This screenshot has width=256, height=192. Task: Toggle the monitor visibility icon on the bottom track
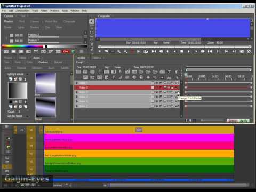165,106
